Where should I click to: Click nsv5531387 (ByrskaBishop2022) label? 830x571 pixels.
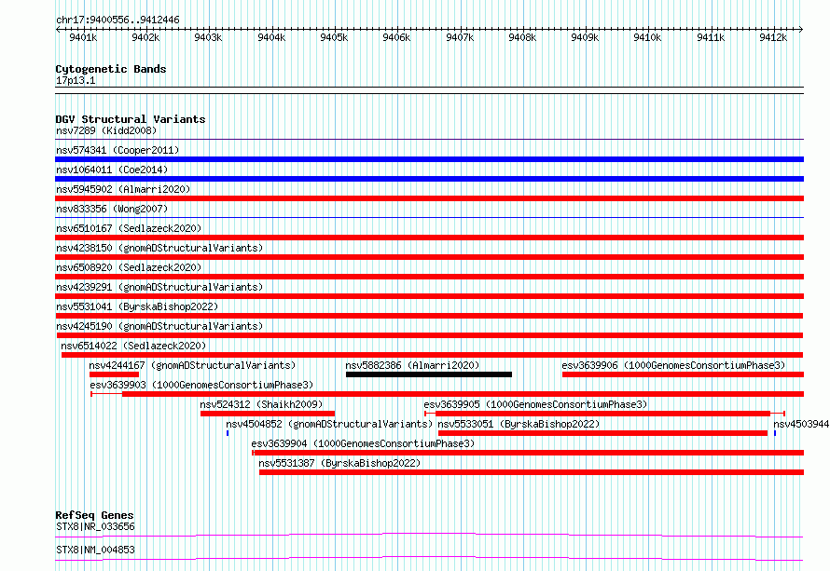[x=339, y=463]
